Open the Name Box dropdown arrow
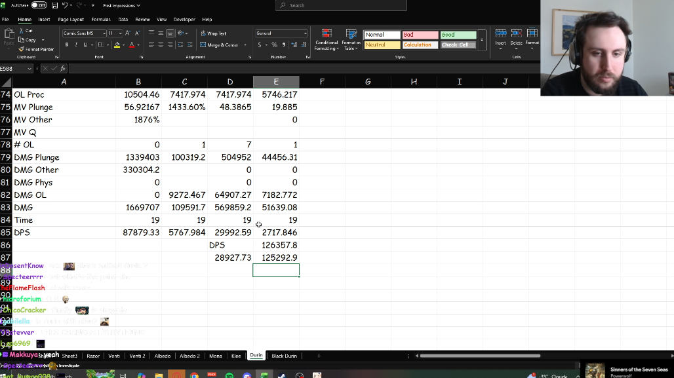Viewport: 674px width, 378px height. pos(30,68)
